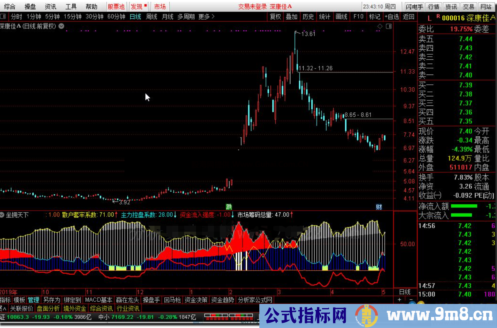This screenshot has width=497, height=328.
Task: Collapse 坐拥天下 indicator via its chevron
Action: tap(2, 215)
